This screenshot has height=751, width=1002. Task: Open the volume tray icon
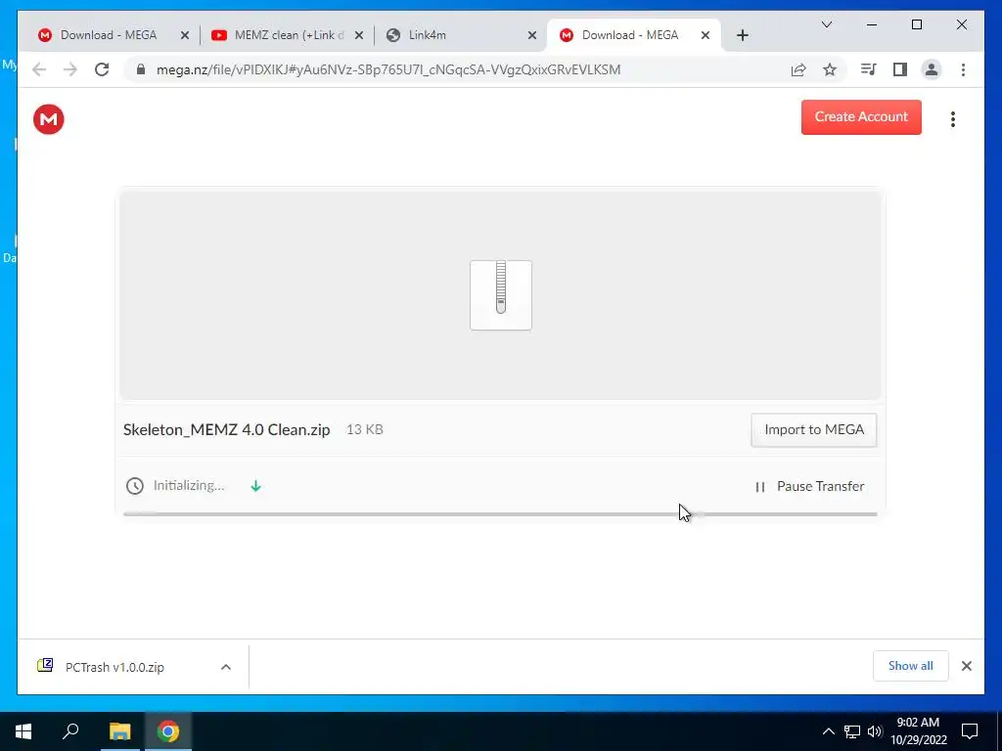point(875,731)
